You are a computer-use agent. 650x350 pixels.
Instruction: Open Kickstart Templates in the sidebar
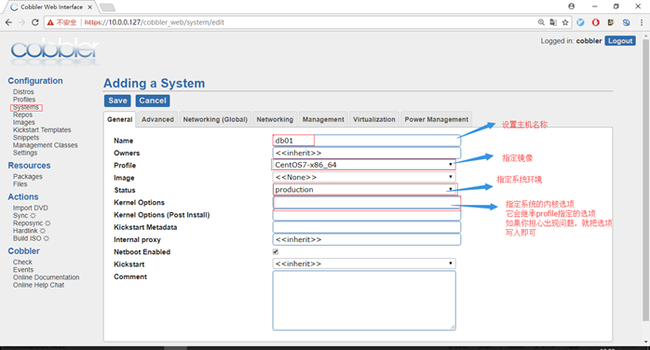tap(42, 130)
